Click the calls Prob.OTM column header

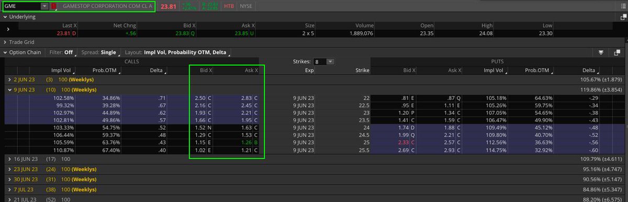[x=108, y=70]
